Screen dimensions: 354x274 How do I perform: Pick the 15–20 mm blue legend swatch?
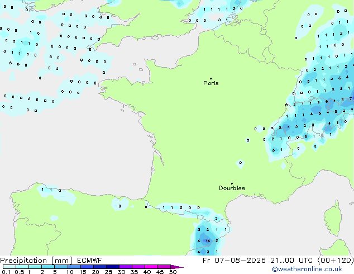[87, 267]
